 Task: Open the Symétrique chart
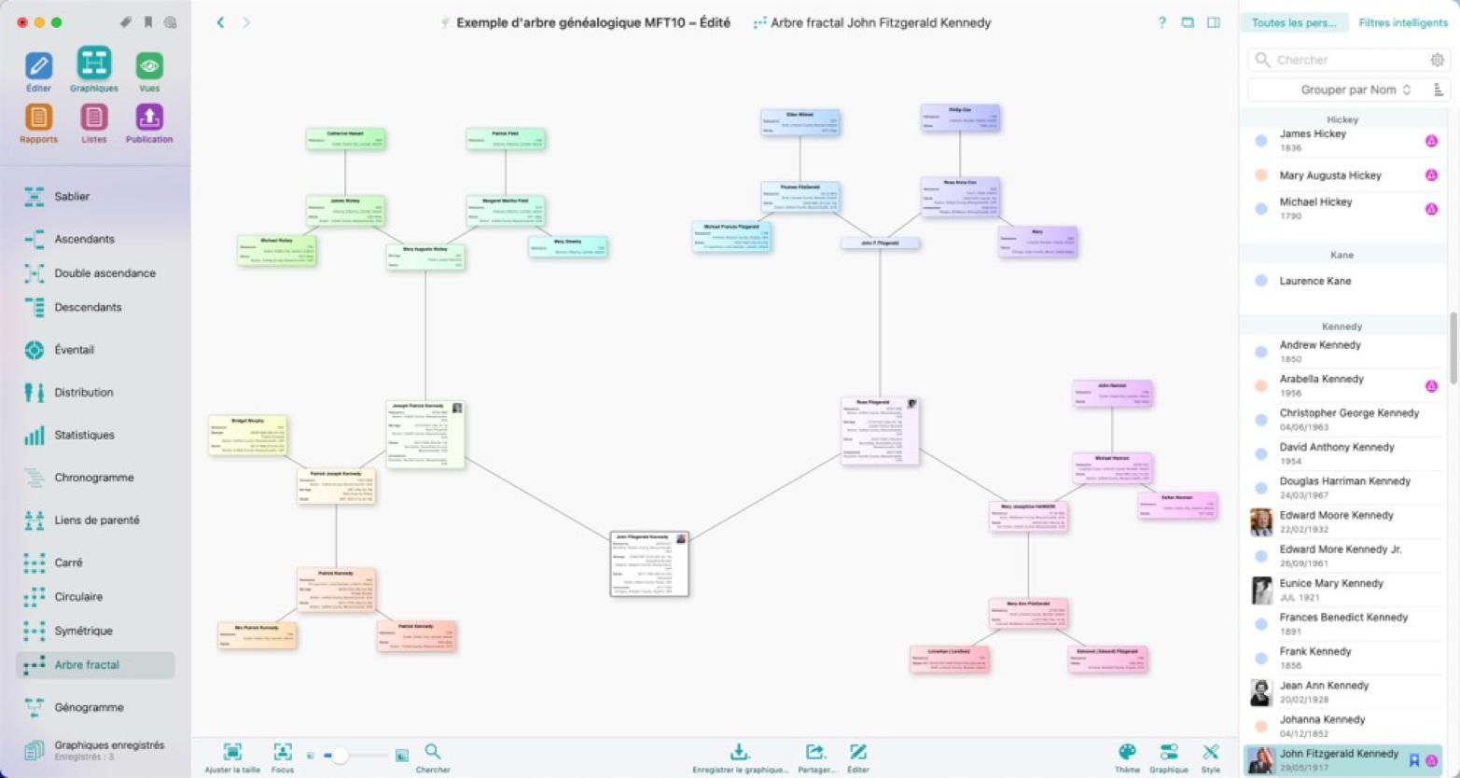click(93, 631)
